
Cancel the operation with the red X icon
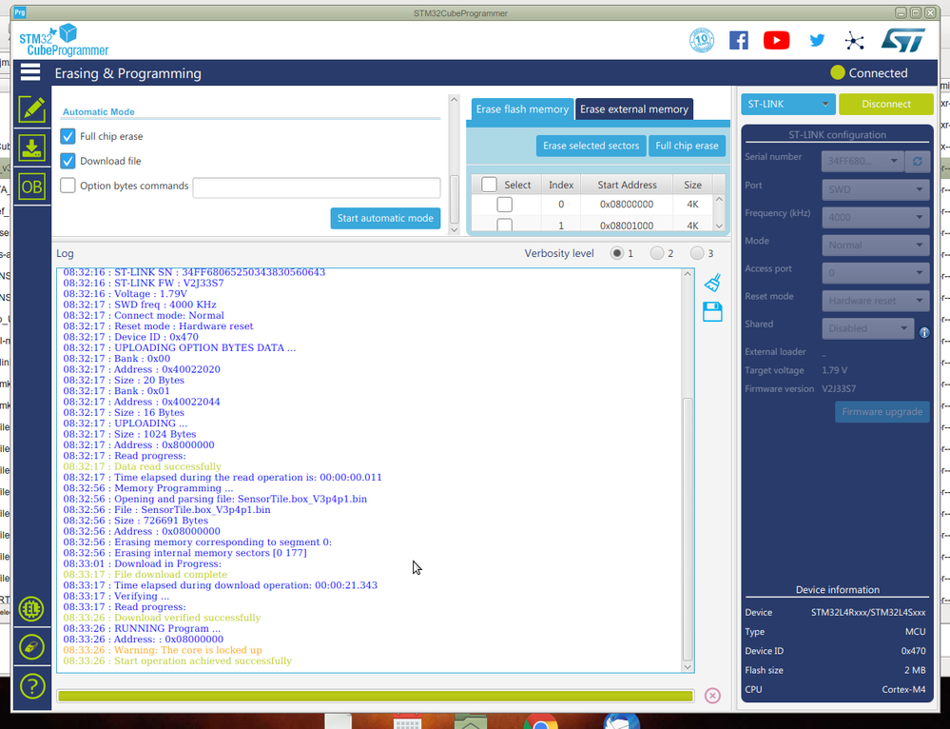click(x=712, y=696)
